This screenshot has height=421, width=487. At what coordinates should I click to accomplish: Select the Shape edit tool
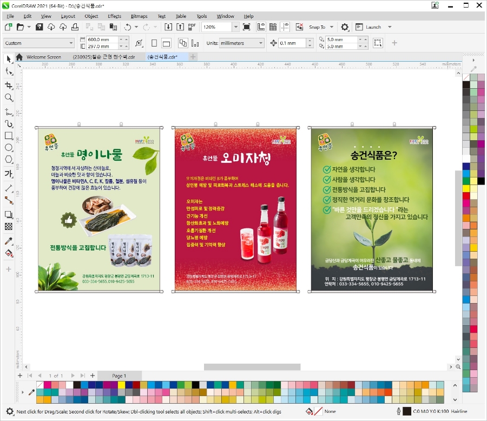[9, 71]
